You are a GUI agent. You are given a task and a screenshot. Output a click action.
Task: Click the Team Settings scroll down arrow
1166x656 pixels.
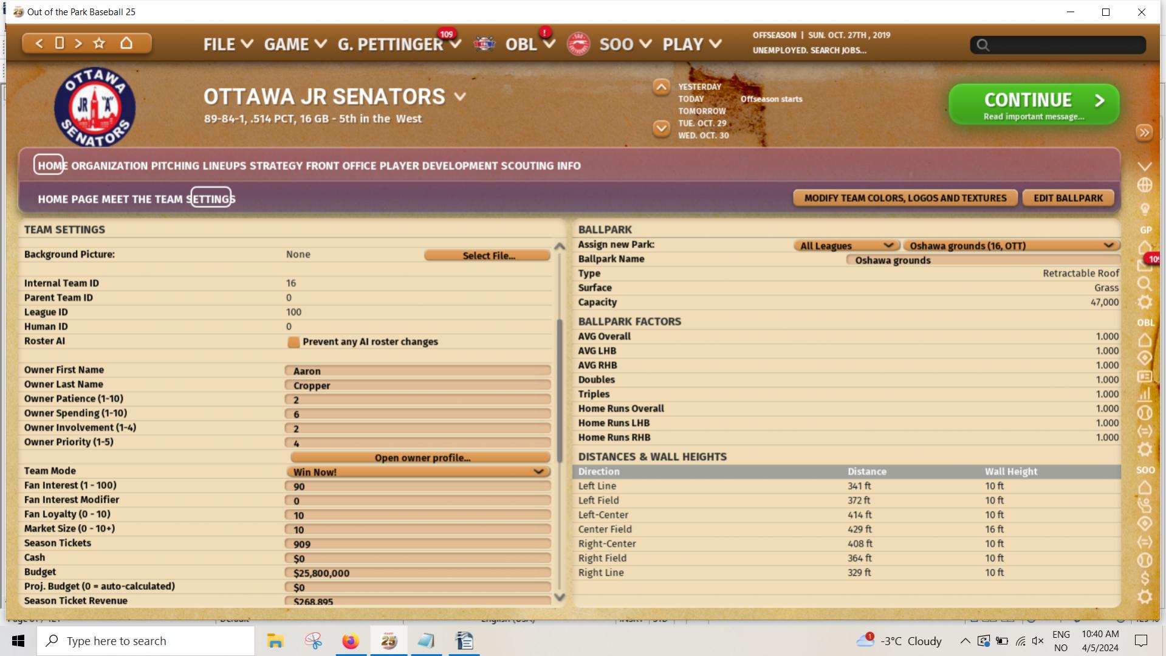click(x=560, y=597)
